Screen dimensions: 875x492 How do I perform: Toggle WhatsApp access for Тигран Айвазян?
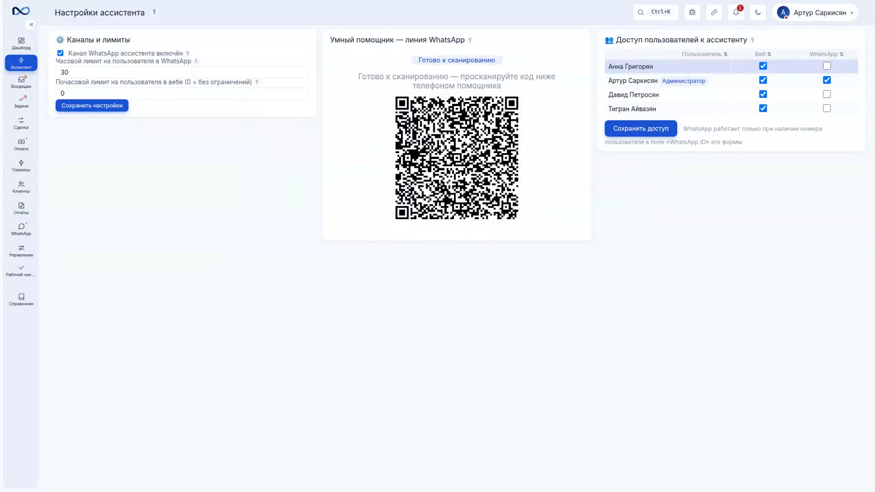coord(827,109)
